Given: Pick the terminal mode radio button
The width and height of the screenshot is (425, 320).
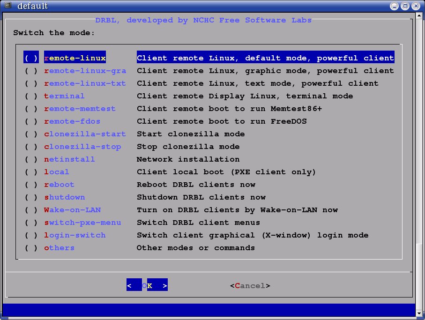Looking at the screenshot, I should (x=31, y=96).
